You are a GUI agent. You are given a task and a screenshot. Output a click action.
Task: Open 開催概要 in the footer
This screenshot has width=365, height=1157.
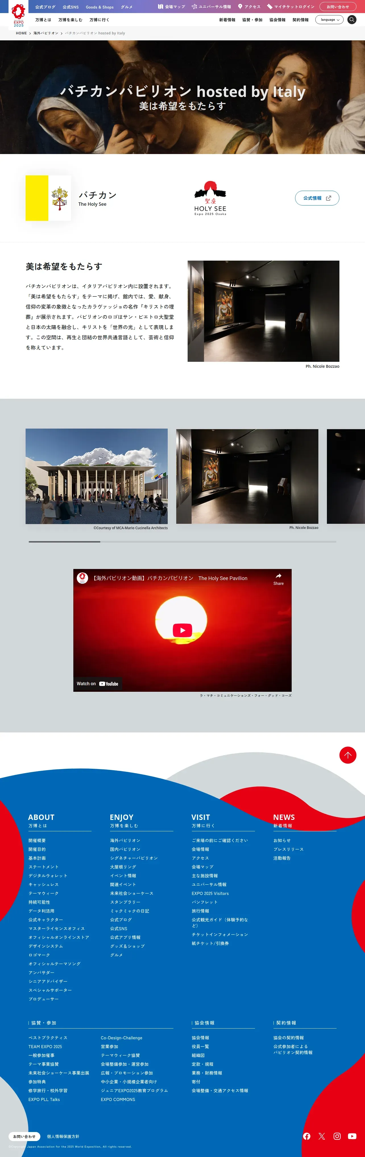(37, 840)
